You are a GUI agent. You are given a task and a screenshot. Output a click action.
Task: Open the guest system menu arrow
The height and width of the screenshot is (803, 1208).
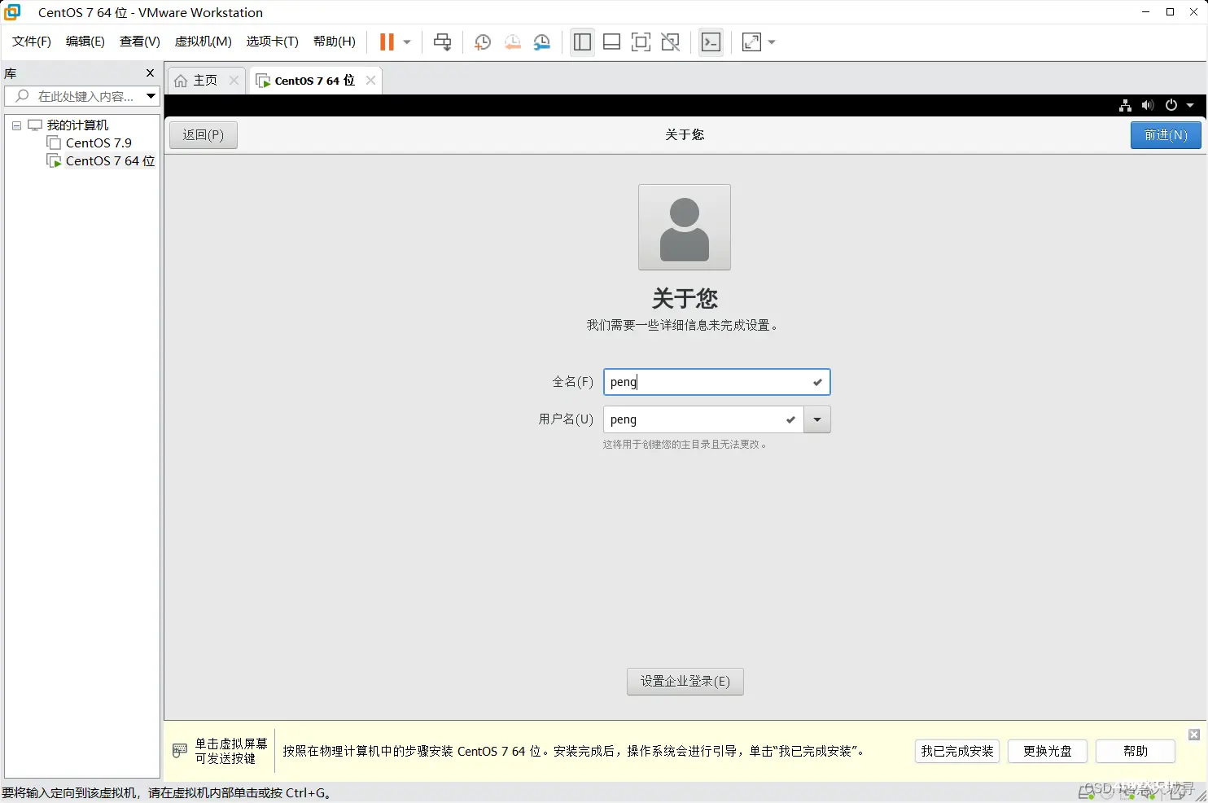[1190, 105]
